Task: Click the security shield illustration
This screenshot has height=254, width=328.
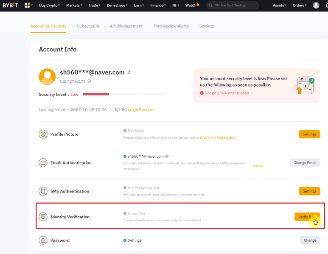Action: click(306, 85)
